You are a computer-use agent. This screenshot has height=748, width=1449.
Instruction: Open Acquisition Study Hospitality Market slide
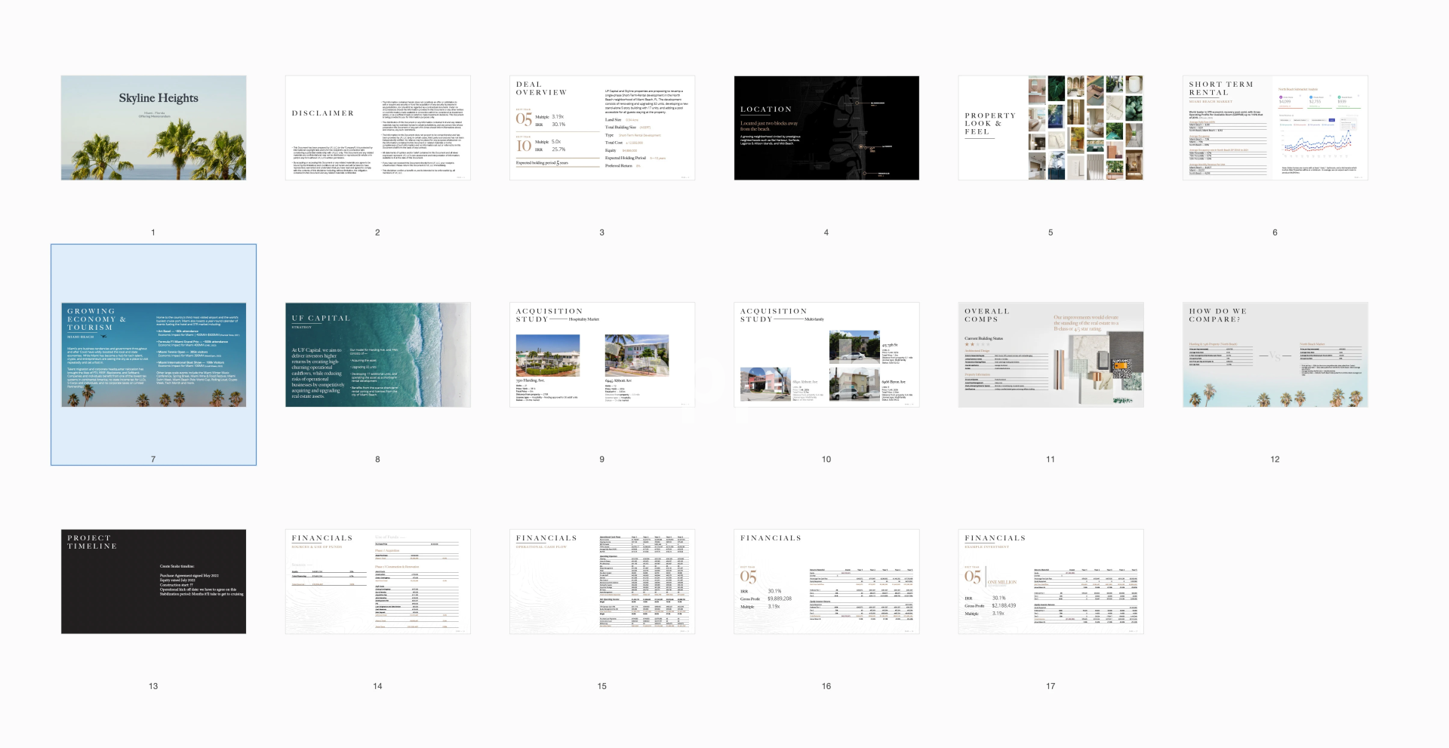[x=601, y=355]
